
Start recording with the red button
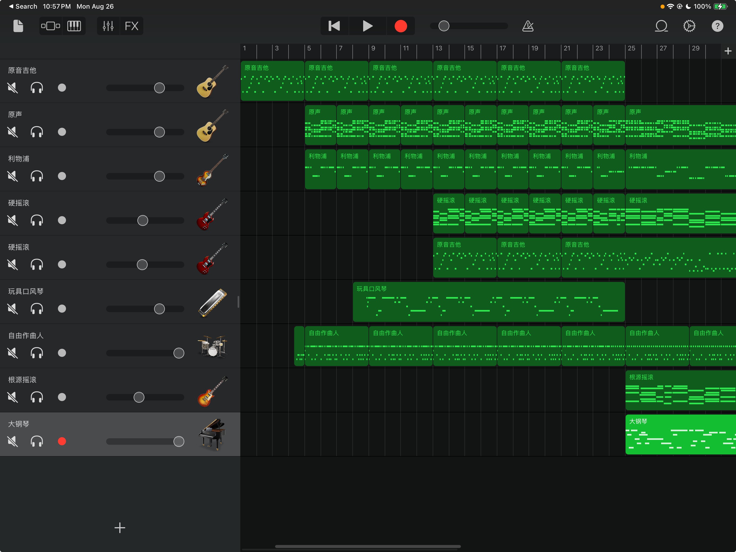(401, 26)
